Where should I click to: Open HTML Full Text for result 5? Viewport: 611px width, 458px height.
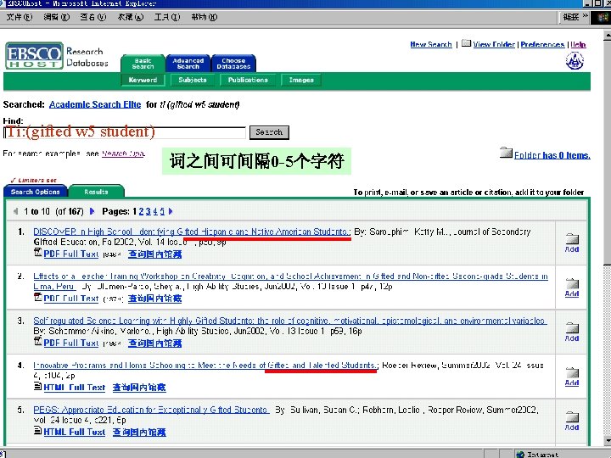coord(75,432)
